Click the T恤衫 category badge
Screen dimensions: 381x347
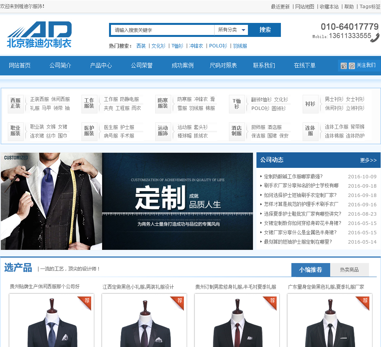(237, 104)
